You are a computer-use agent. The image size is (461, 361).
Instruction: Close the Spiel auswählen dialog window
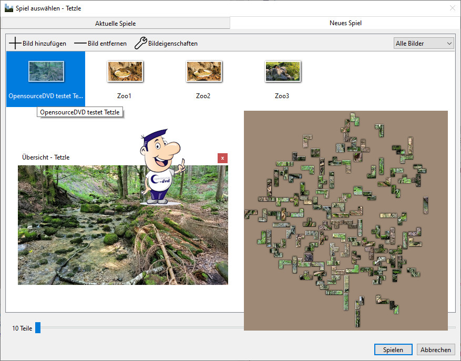point(452,8)
